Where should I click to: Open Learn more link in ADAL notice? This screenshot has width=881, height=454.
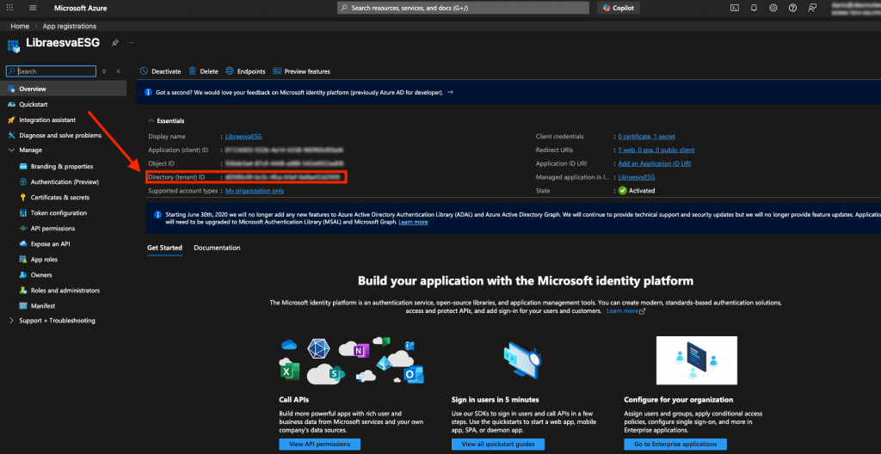pyautogui.click(x=413, y=222)
